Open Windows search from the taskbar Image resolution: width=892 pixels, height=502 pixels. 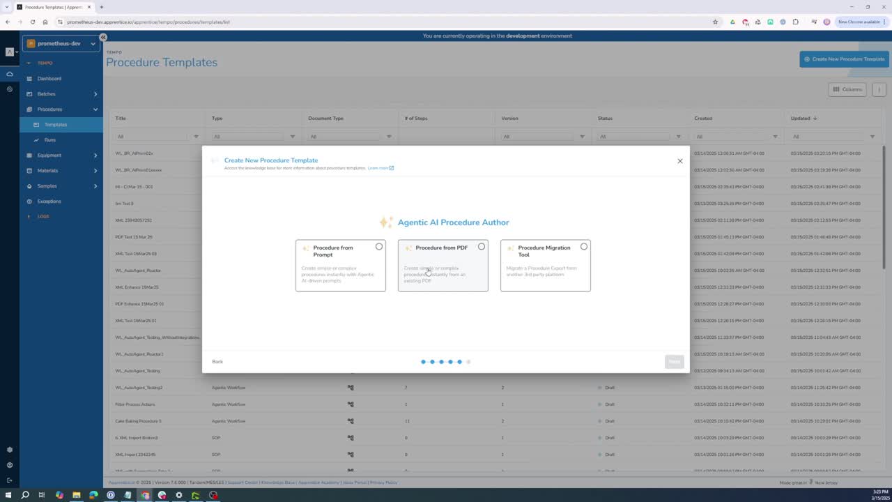point(25,495)
